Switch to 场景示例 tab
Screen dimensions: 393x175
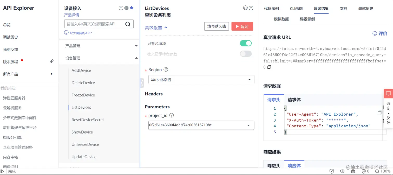[307, 19]
